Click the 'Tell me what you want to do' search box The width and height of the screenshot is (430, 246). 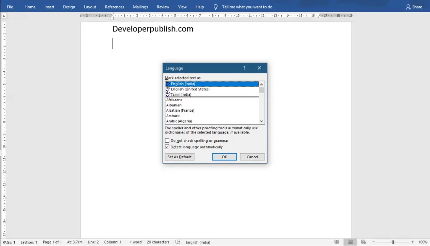point(247,7)
